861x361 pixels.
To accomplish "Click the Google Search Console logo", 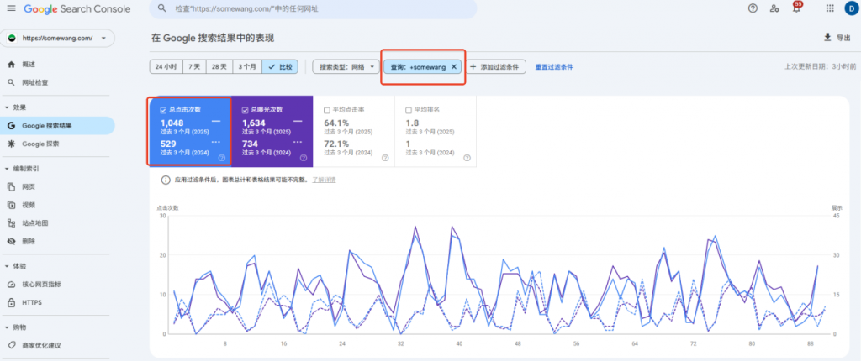I will 77,8.
